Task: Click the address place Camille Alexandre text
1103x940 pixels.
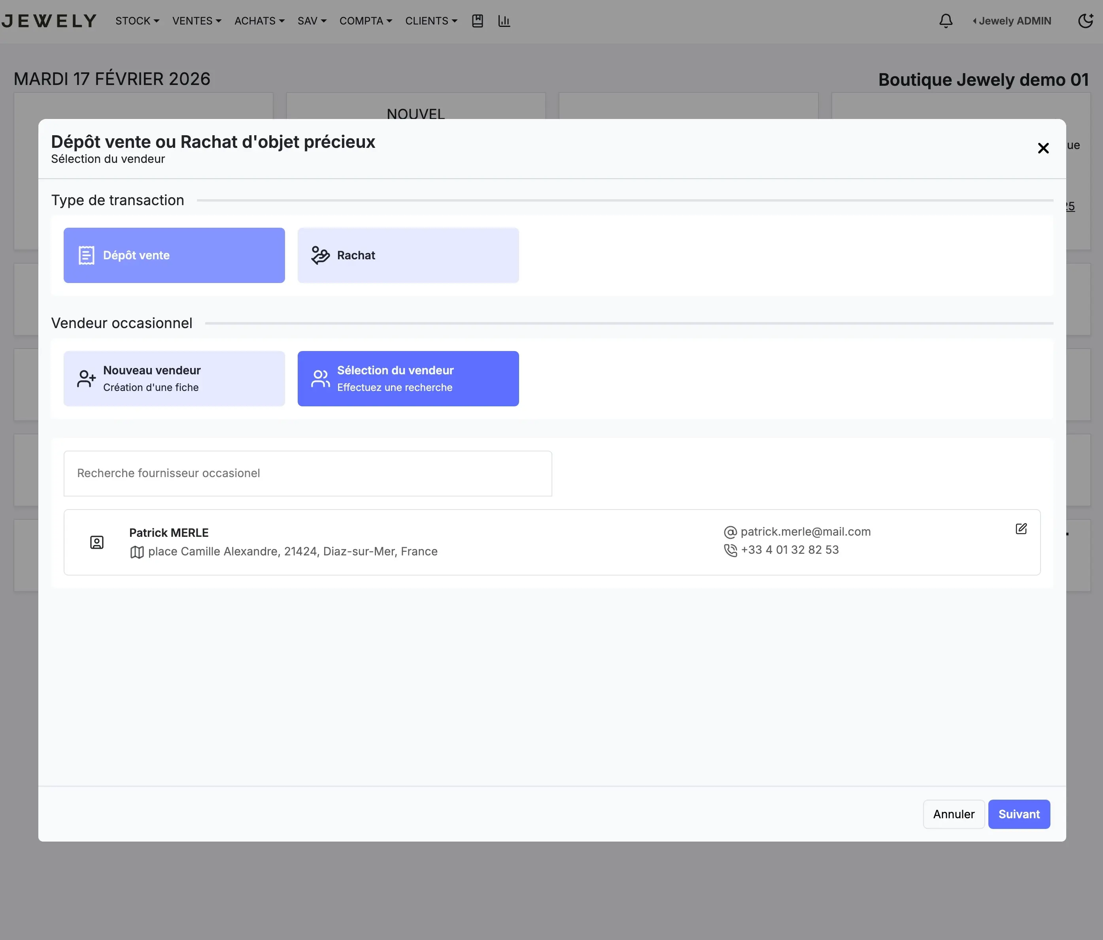Action: pos(293,551)
